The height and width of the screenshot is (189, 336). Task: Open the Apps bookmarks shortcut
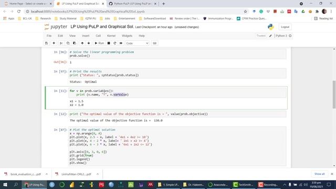pyautogui.click(x=9, y=19)
